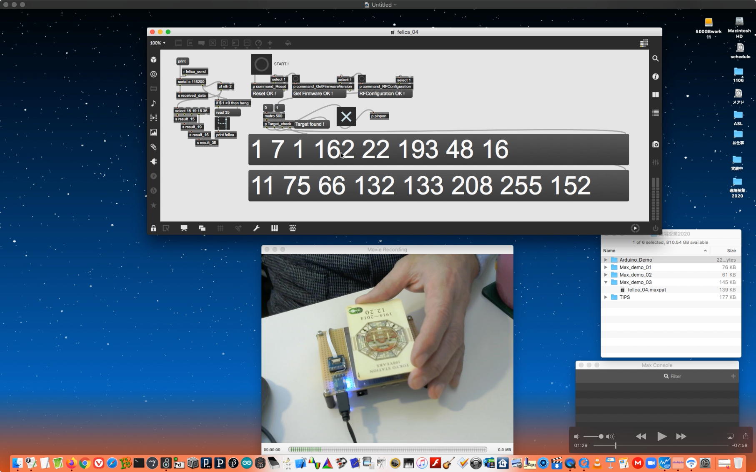This screenshot has height=472, width=756.
Task: Collapse the Max_demo_03 folder
Action: (x=606, y=282)
